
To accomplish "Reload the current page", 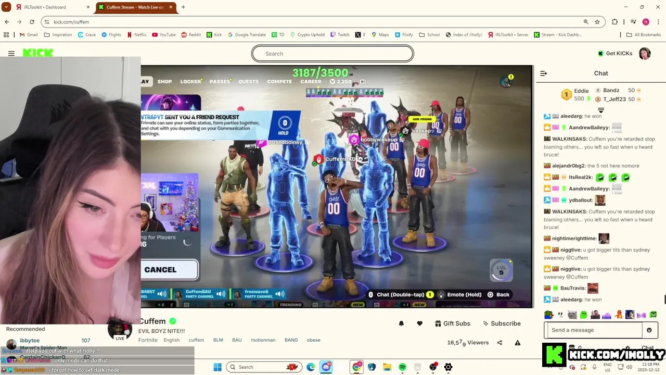I will pyautogui.click(x=32, y=22).
